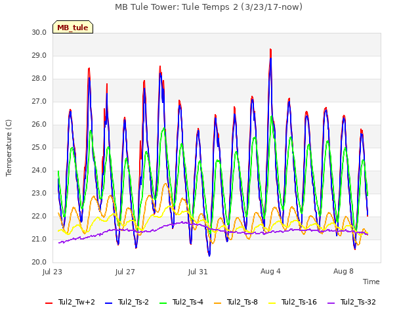Click the 20.0 y-axis tick label

point(39,262)
